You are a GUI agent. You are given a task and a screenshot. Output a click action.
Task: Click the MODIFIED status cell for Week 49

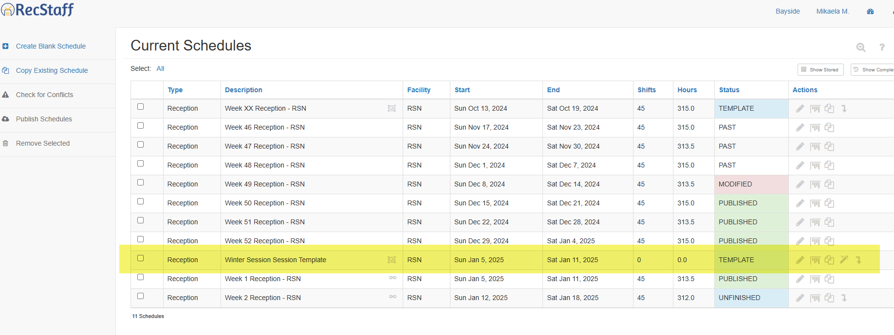point(751,184)
